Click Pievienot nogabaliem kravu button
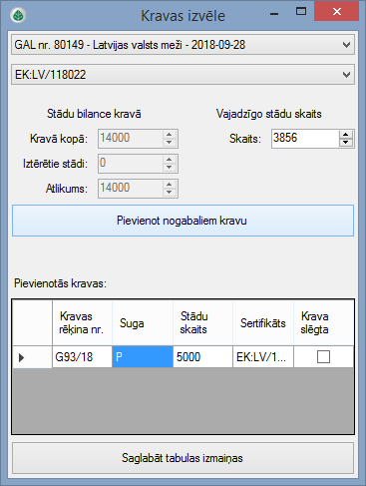The height and width of the screenshot is (486, 366). (x=183, y=221)
